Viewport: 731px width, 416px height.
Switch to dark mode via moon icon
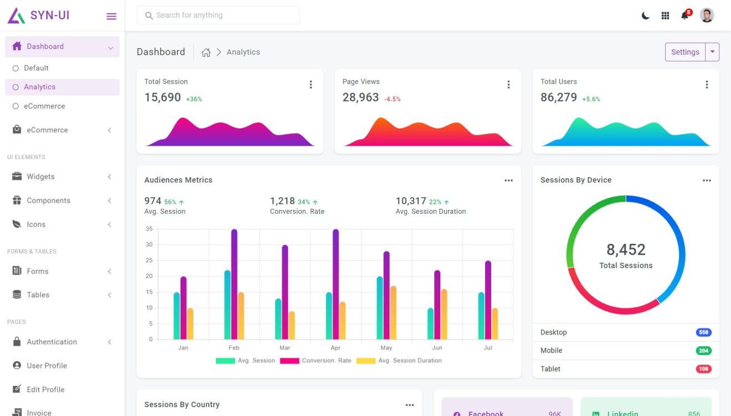click(x=645, y=15)
